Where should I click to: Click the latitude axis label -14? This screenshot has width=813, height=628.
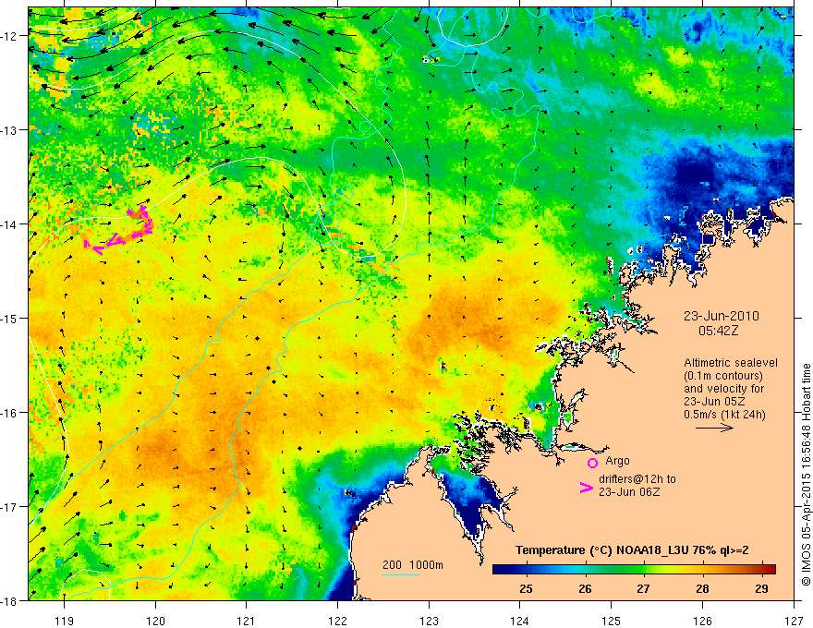[9, 224]
